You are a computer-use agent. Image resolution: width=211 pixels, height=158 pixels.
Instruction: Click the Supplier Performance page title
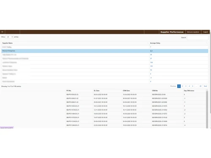coord(172,32)
